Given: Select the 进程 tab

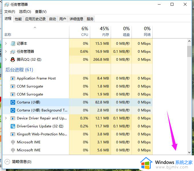Looking at the screenshot, I should (x=8, y=19).
